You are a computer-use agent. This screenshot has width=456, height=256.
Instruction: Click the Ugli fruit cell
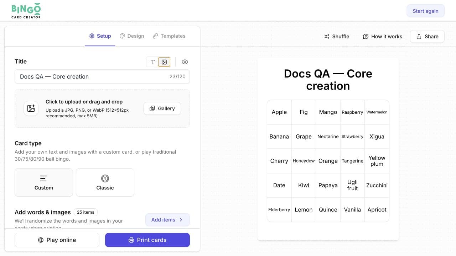352,185
